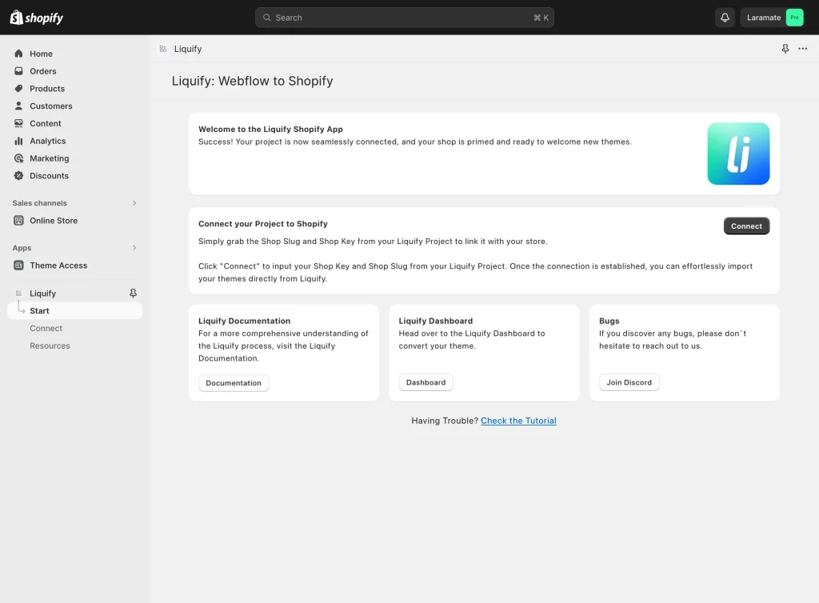The image size is (819, 603).
Task: Expand the Apps section chevron
Action: 134,248
